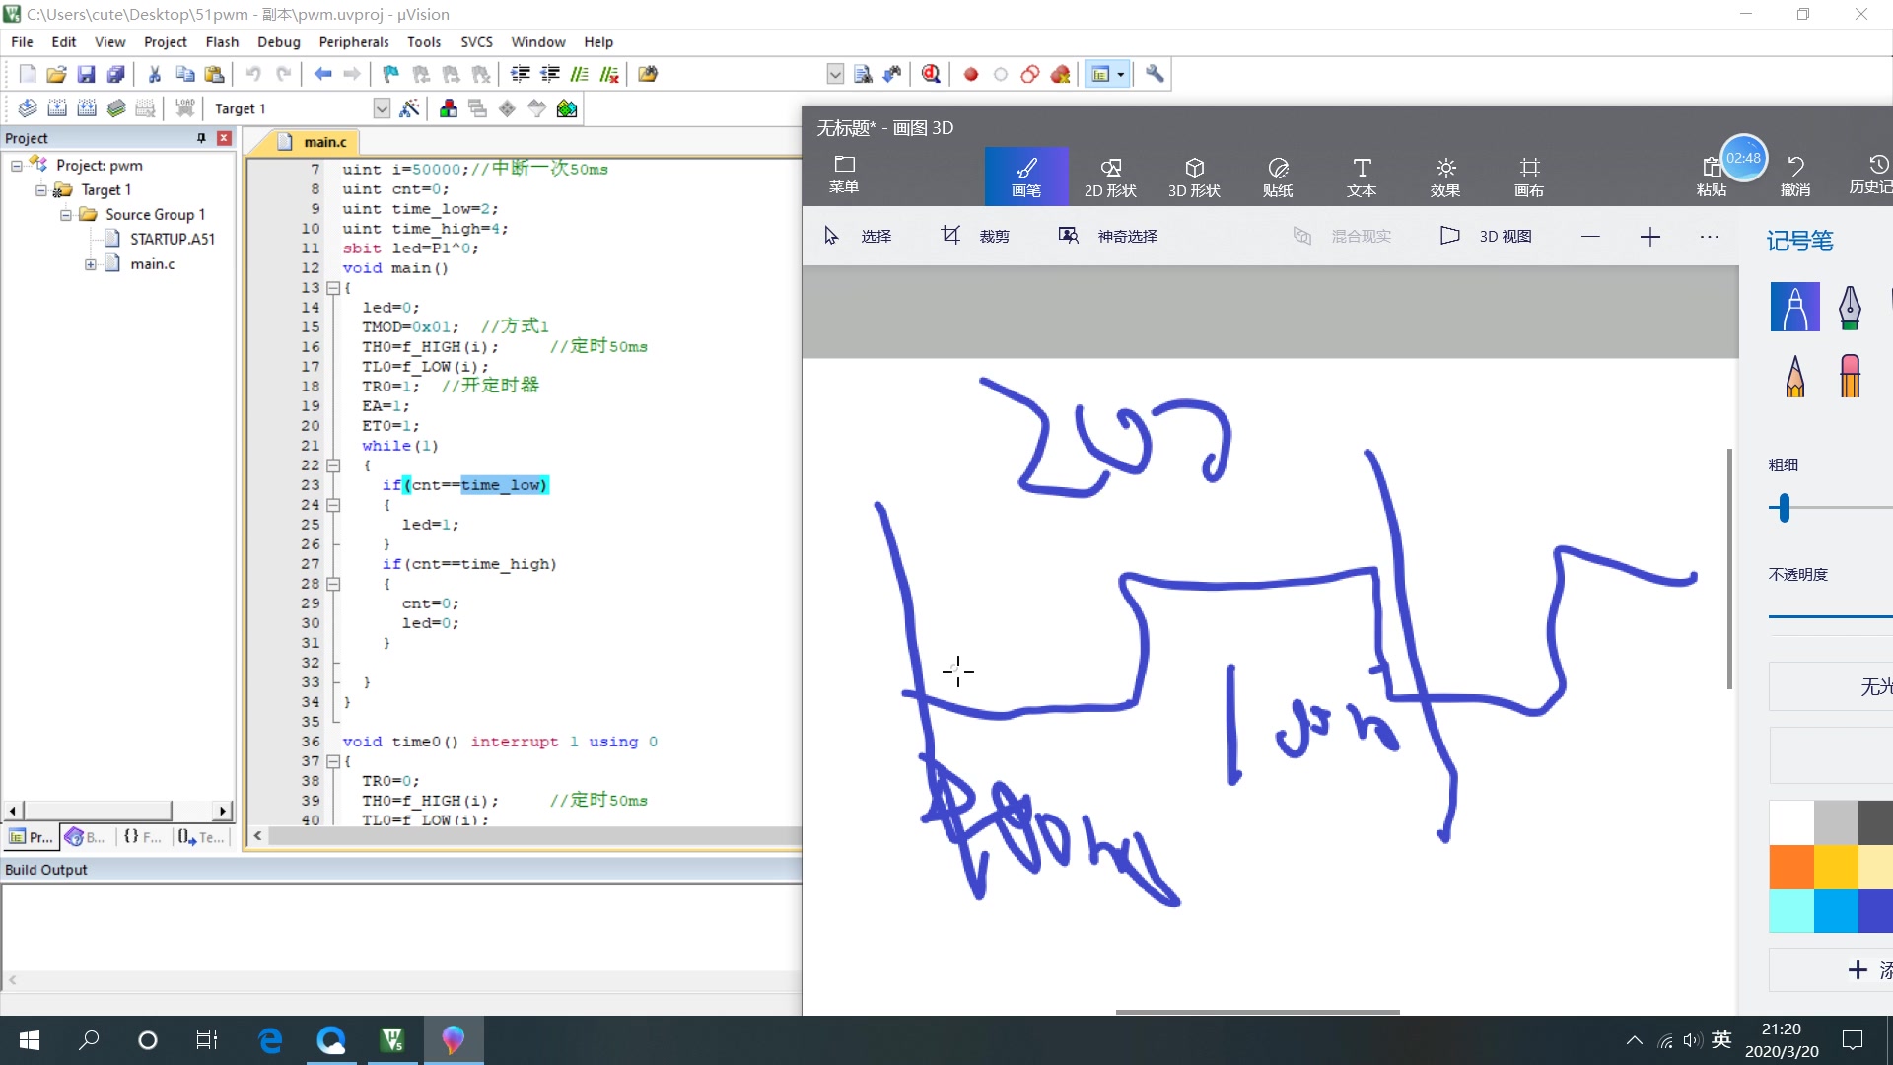Collapse time0 function fold at line 37
Image resolution: width=1893 pixels, height=1065 pixels.
(x=333, y=761)
